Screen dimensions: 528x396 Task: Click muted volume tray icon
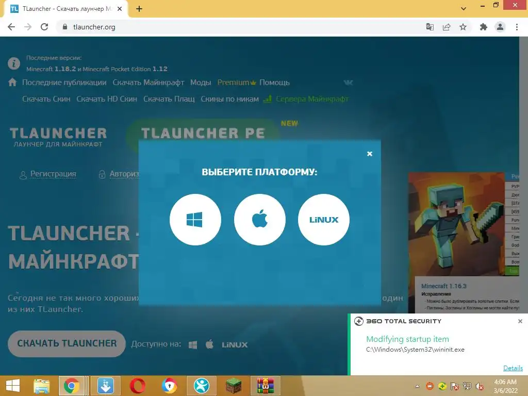tap(480, 386)
